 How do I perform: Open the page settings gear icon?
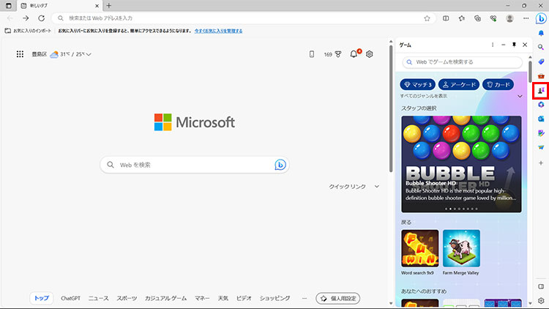[370, 54]
